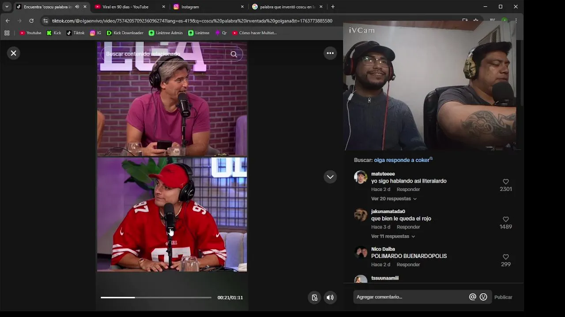This screenshot has width=565, height=317.
Task: Open the IG bookmark
Action: click(x=95, y=33)
